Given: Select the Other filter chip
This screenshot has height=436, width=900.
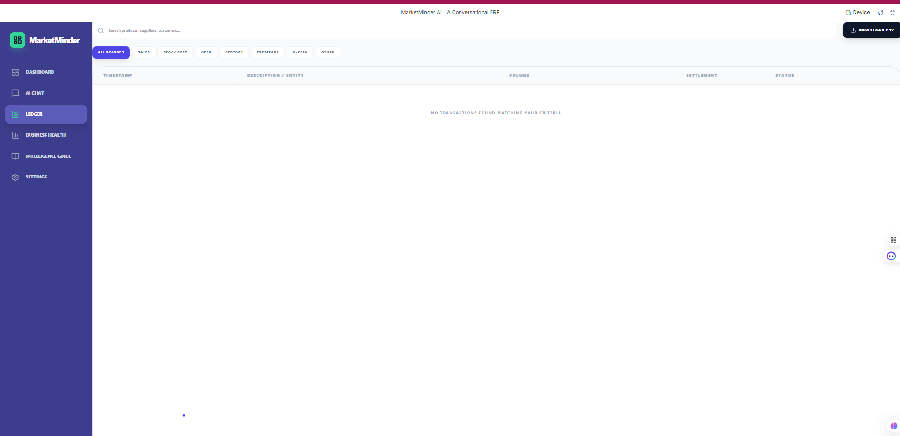Looking at the screenshot, I should 328,52.
